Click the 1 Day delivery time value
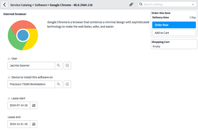 pos(192,18)
